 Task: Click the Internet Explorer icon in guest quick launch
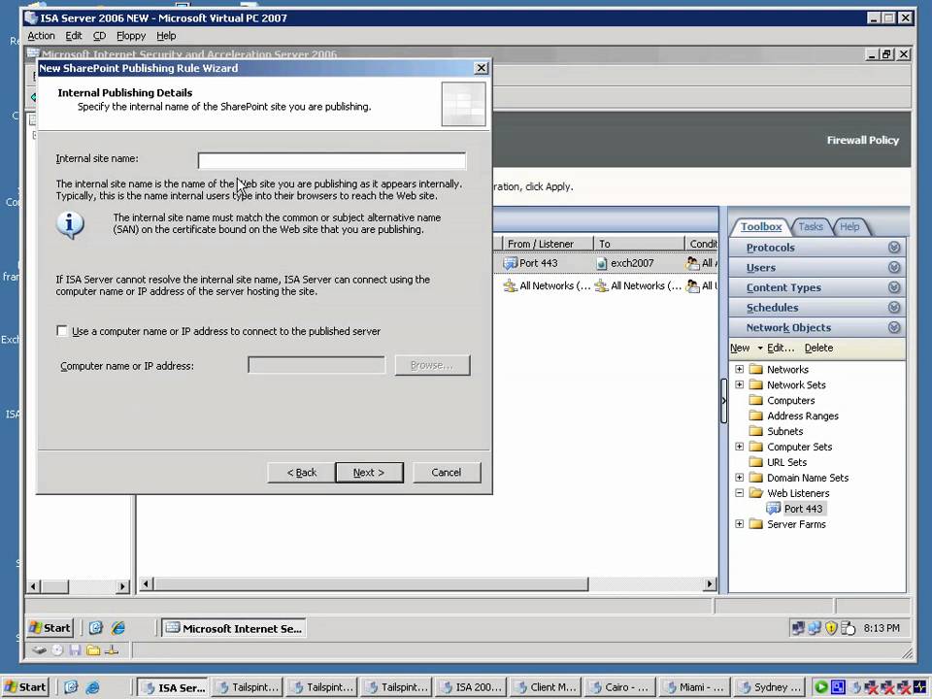(118, 628)
